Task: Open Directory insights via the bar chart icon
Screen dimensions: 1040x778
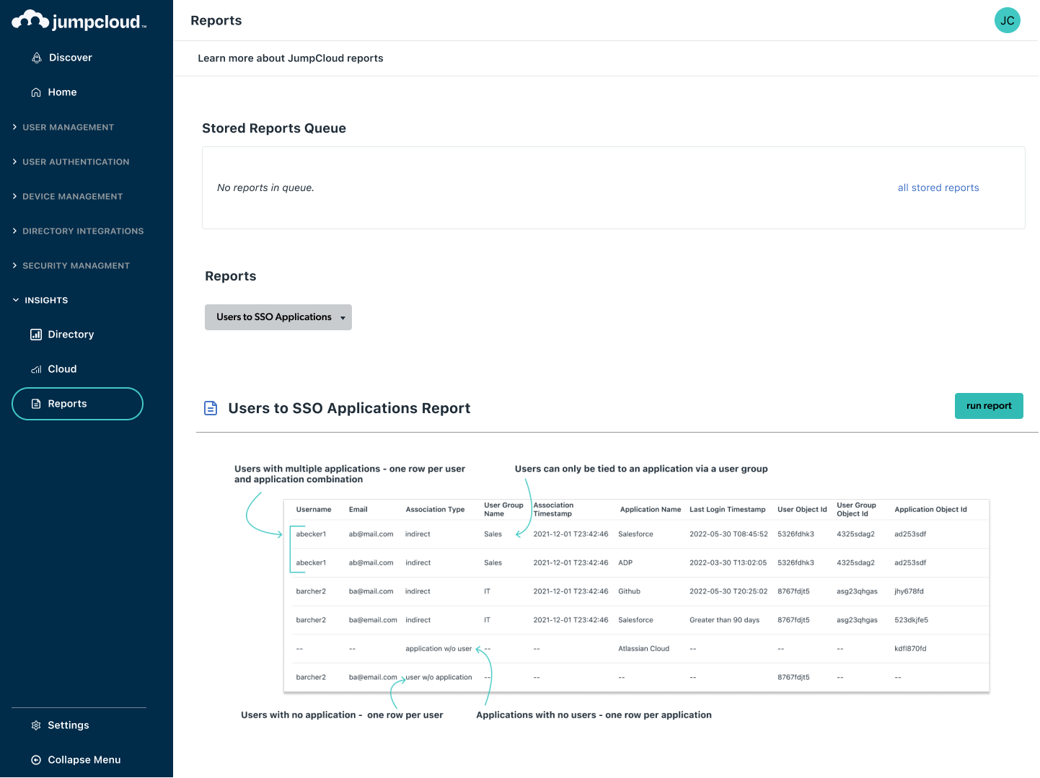Action: click(x=36, y=334)
